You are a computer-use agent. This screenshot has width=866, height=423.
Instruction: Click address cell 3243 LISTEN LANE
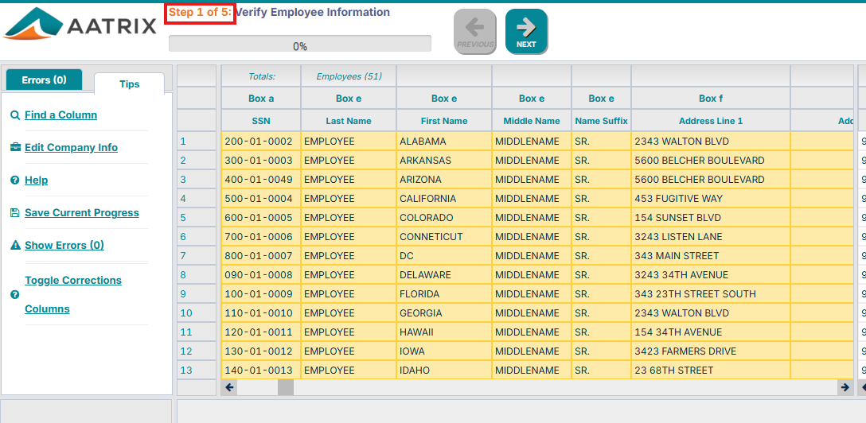[711, 237]
